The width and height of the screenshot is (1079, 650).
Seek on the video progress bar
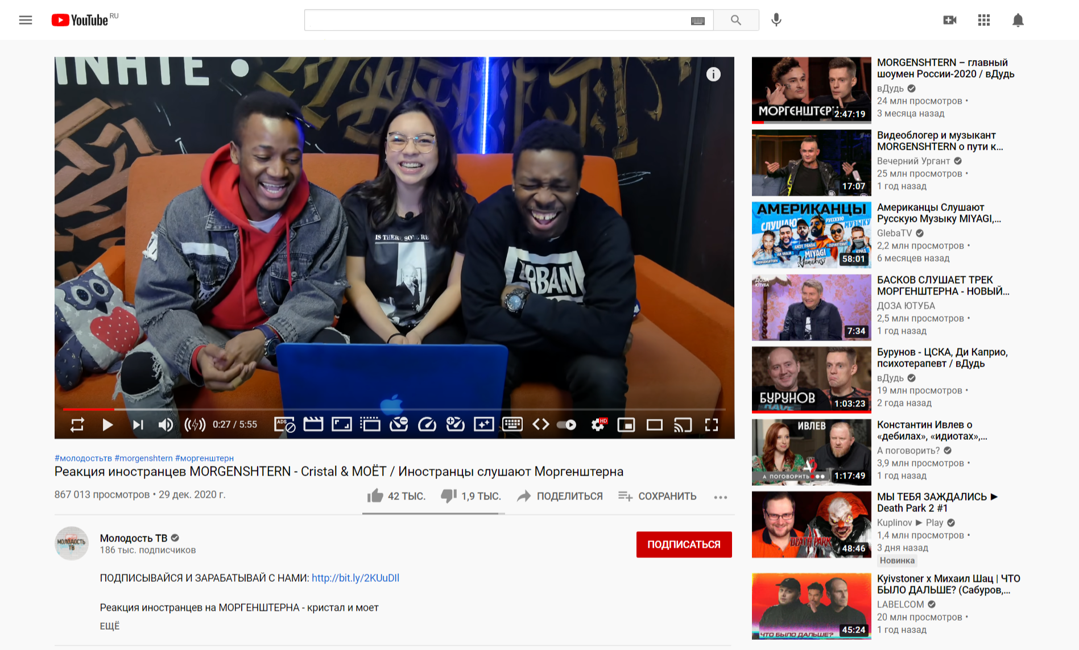point(394,409)
